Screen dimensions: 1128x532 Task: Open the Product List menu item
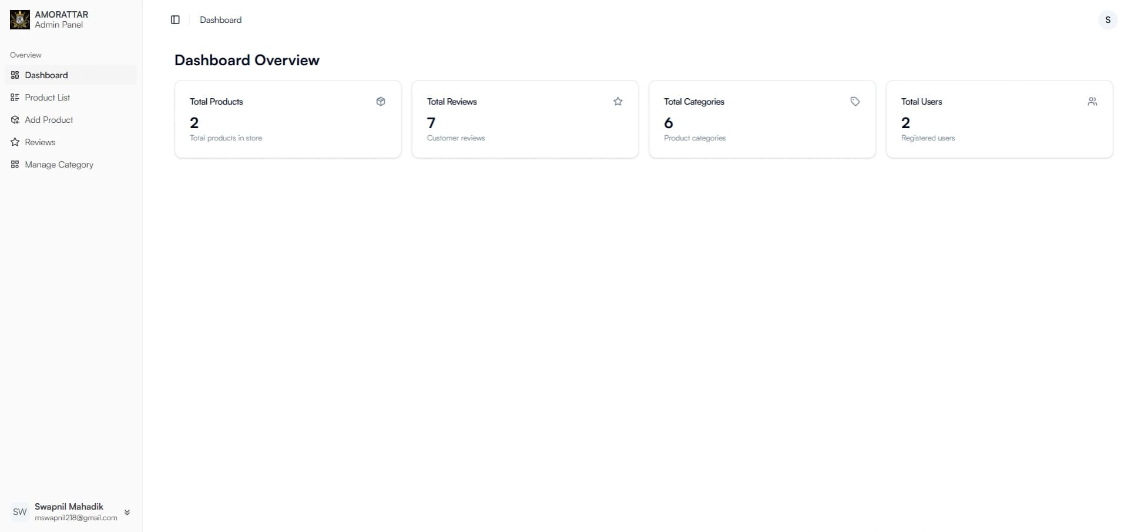click(71, 98)
